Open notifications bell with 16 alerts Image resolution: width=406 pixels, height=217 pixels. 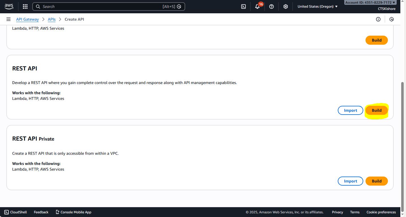257,7
